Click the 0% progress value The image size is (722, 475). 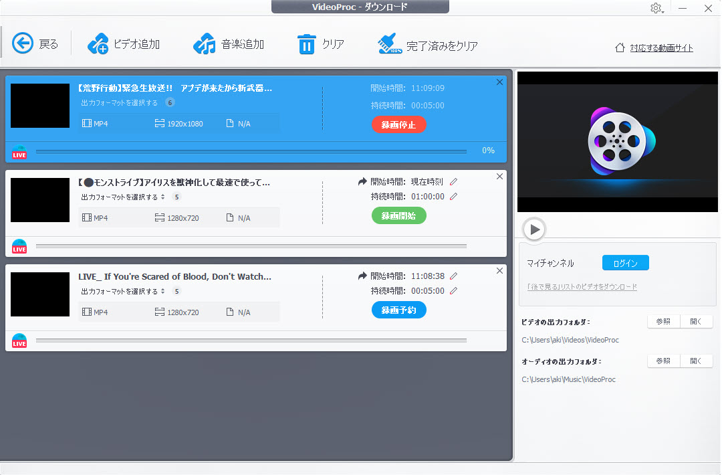[488, 151]
